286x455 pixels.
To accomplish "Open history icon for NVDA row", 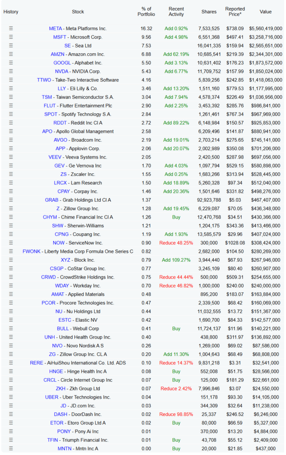I will (11, 71).
